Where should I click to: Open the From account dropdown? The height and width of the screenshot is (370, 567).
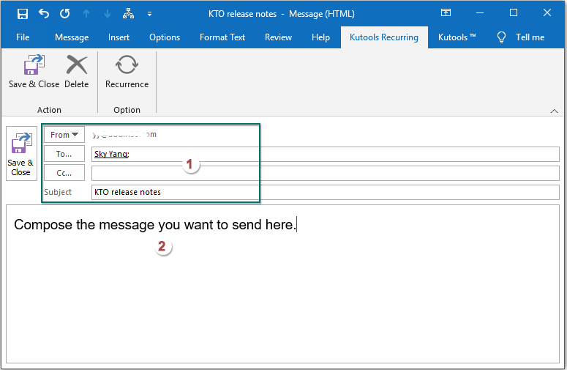[64, 135]
